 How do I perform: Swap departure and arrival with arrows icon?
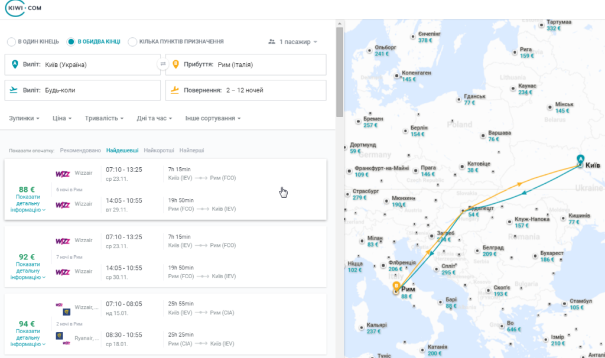coord(163,64)
